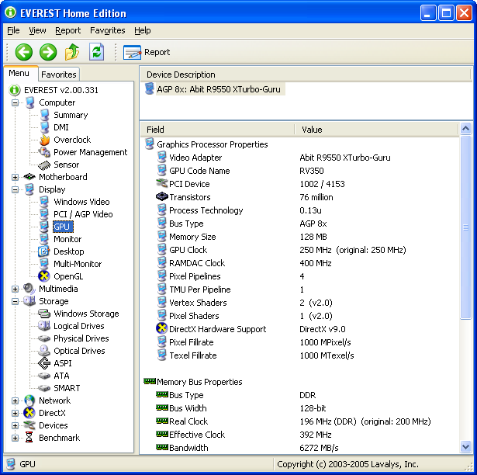477x475 pixels.
Task: Select the PCI Device row
Action: pos(299,184)
